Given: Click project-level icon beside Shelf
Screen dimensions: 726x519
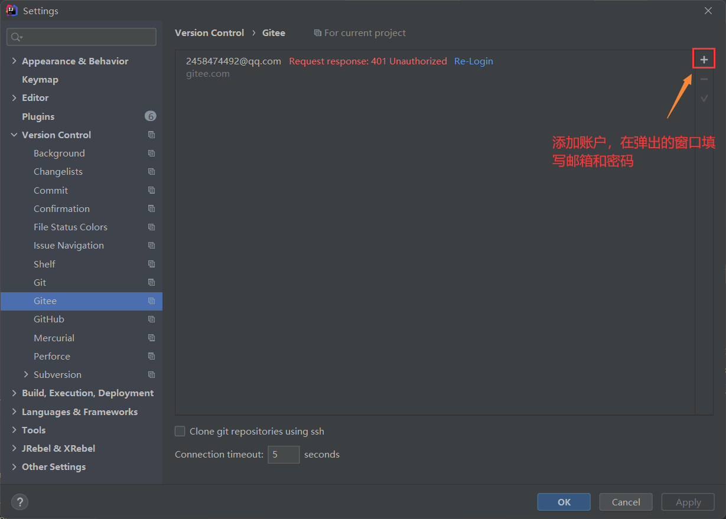Looking at the screenshot, I should coord(151,264).
